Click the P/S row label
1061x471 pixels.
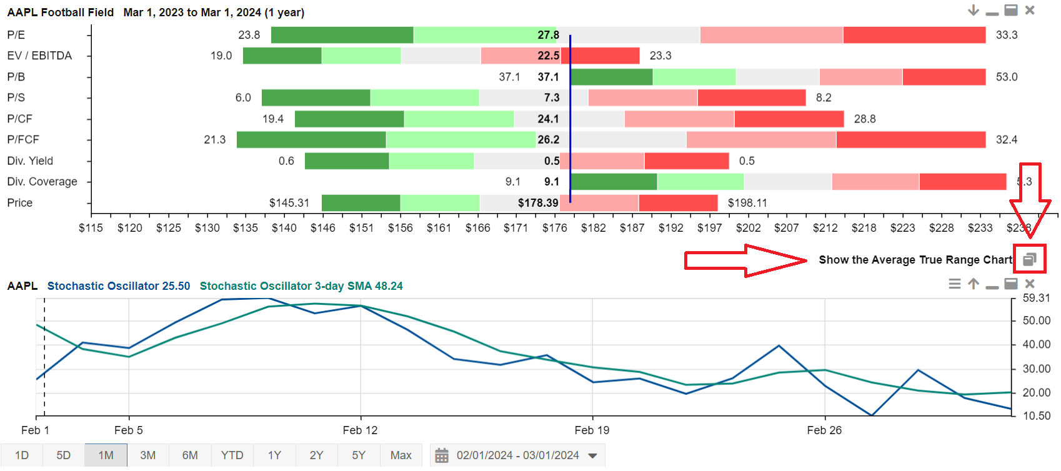(x=16, y=97)
